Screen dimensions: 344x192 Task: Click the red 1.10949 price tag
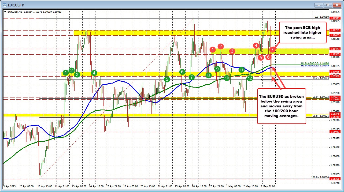pos(335,18)
